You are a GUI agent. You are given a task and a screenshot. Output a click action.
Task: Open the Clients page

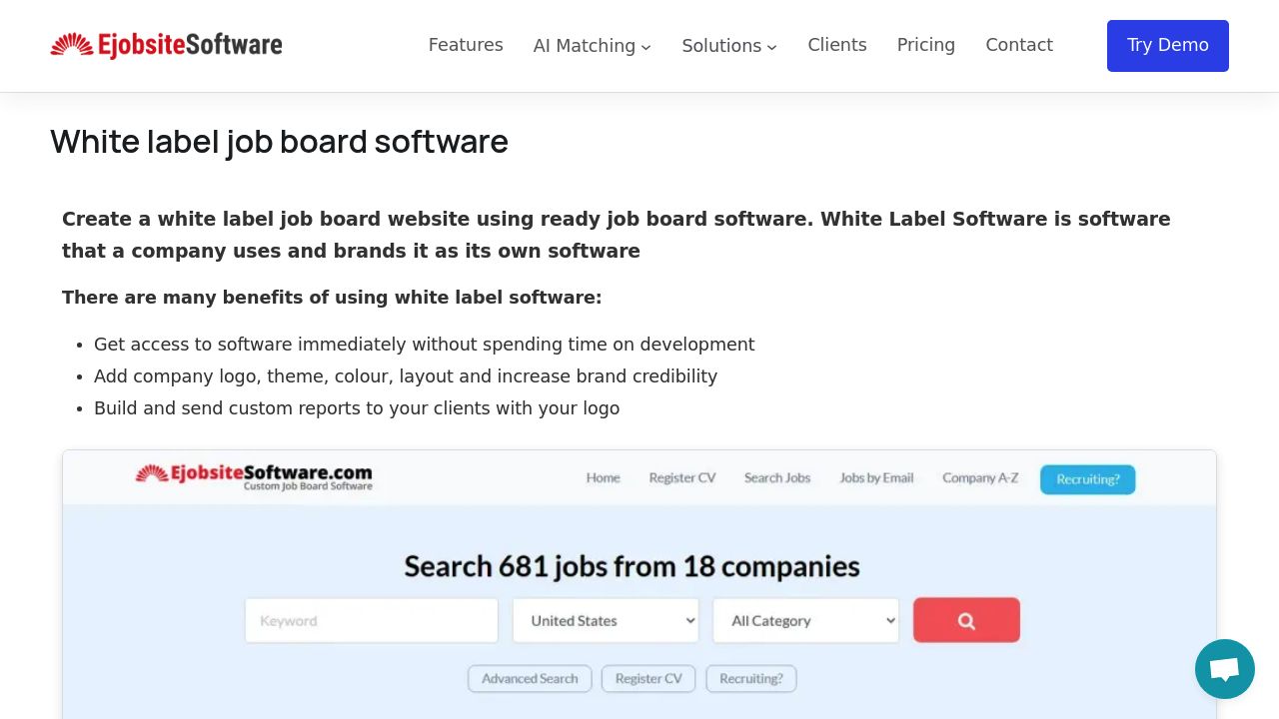[x=836, y=45]
